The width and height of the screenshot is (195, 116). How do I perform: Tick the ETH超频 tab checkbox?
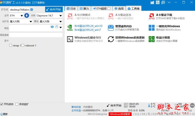109,8
